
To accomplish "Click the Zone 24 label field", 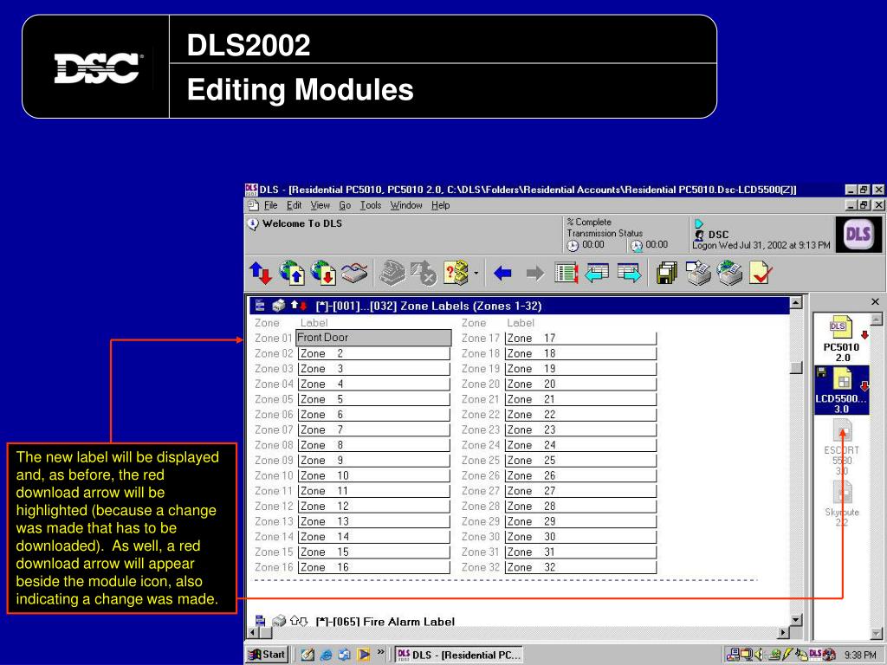I will pyautogui.click(x=580, y=445).
